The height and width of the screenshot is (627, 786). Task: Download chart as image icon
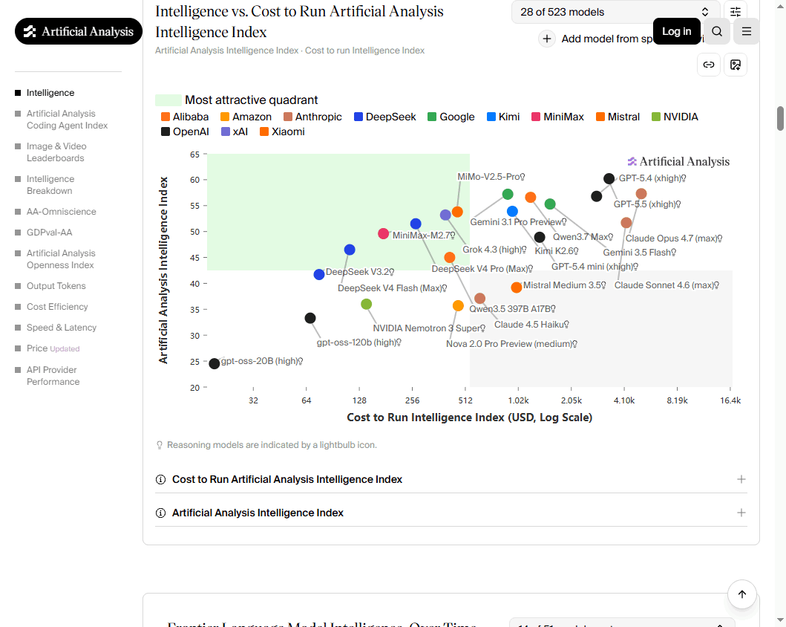click(736, 65)
